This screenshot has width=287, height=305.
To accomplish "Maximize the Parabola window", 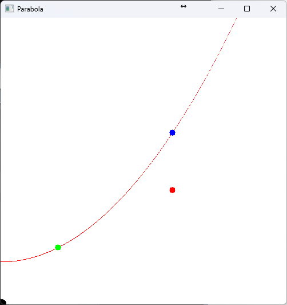I will click(x=247, y=9).
